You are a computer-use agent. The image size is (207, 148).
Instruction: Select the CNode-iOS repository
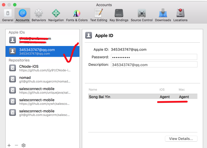tap(42, 68)
